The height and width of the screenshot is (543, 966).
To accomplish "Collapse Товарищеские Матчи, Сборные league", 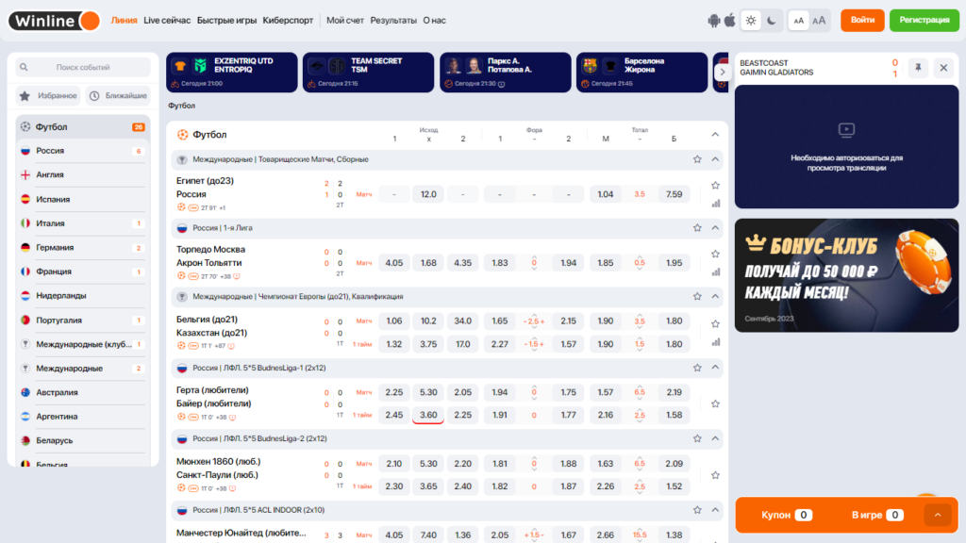I will click(715, 159).
